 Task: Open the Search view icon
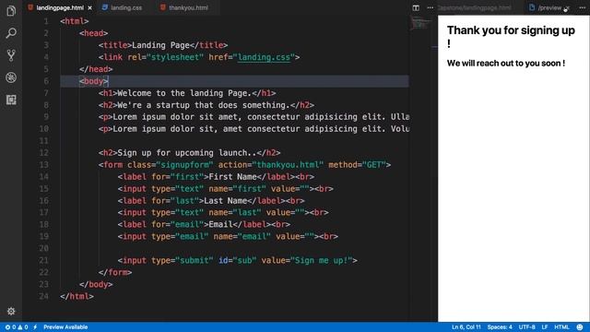[11, 33]
